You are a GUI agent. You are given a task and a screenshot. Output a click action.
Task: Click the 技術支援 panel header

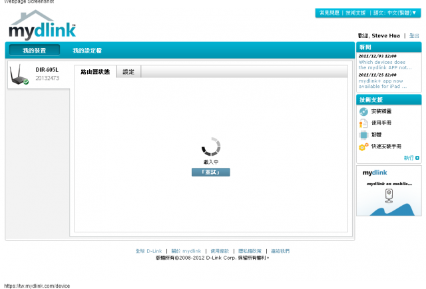389,100
